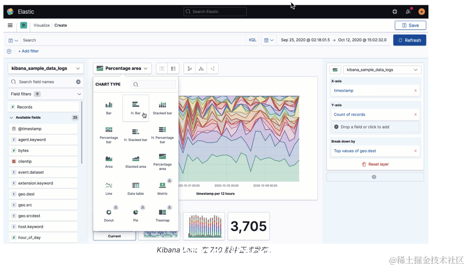Select the Bar chart type
The image size is (467, 268).
pos(109,108)
